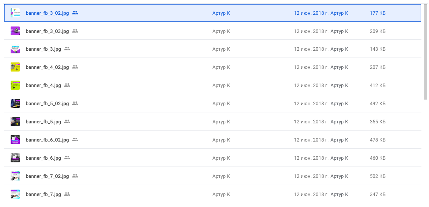The height and width of the screenshot is (207, 429).
Task: Click owner Артур К in banner_fb_6.jpg row
Action: [221, 158]
